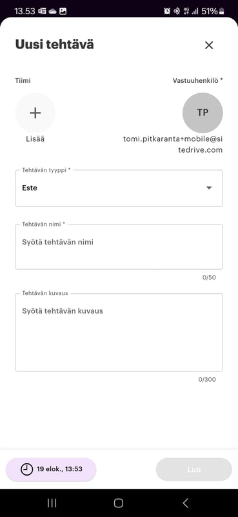Tap the Luo create button
The width and height of the screenshot is (238, 517).
tap(194, 469)
